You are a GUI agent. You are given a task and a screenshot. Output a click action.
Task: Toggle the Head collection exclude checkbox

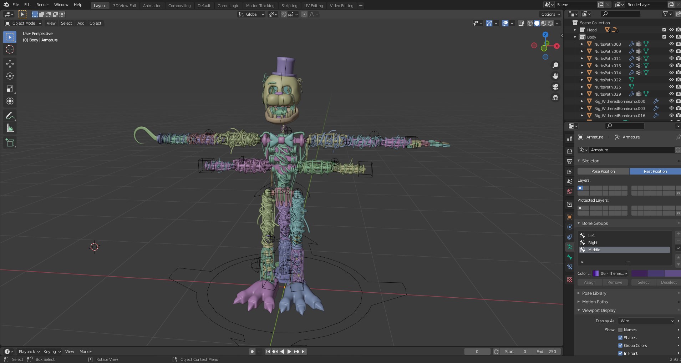point(664,30)
